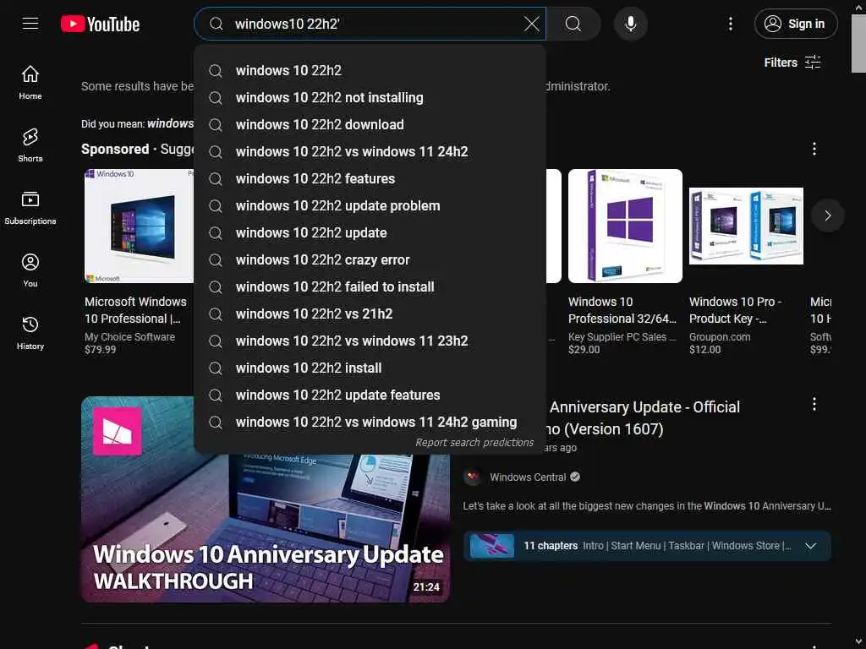
Task: Click the magnifier search submit button
Action: pos(573,24)
